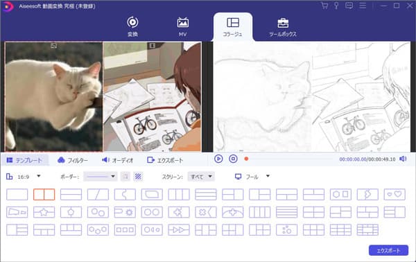Toggle the border color square icon

(125, 176)
